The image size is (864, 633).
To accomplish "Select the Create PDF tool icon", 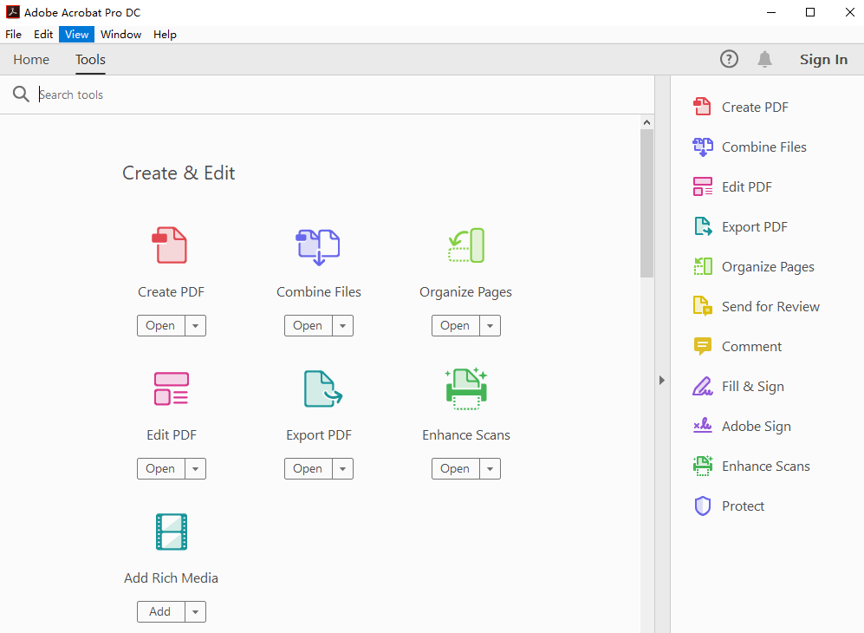I will 171,245.
